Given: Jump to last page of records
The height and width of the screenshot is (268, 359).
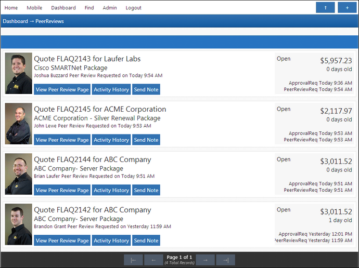Looking at the screenshot, I should click(x=225, y=260).
